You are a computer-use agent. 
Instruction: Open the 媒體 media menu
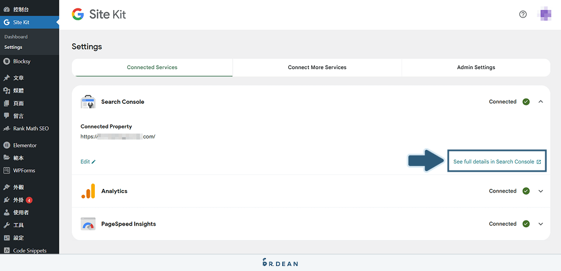click(x=29, y=90)
